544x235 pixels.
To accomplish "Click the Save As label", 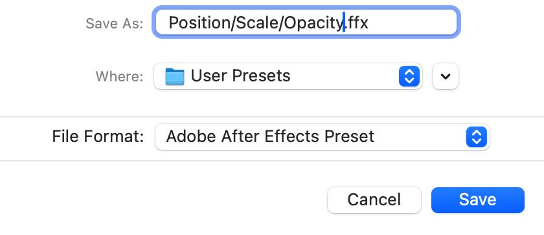I will click(114, 23).
